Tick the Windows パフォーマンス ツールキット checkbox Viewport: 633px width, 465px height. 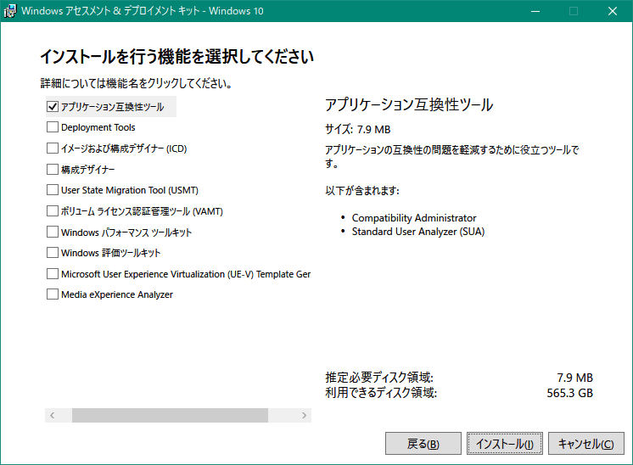coord(53,232)
